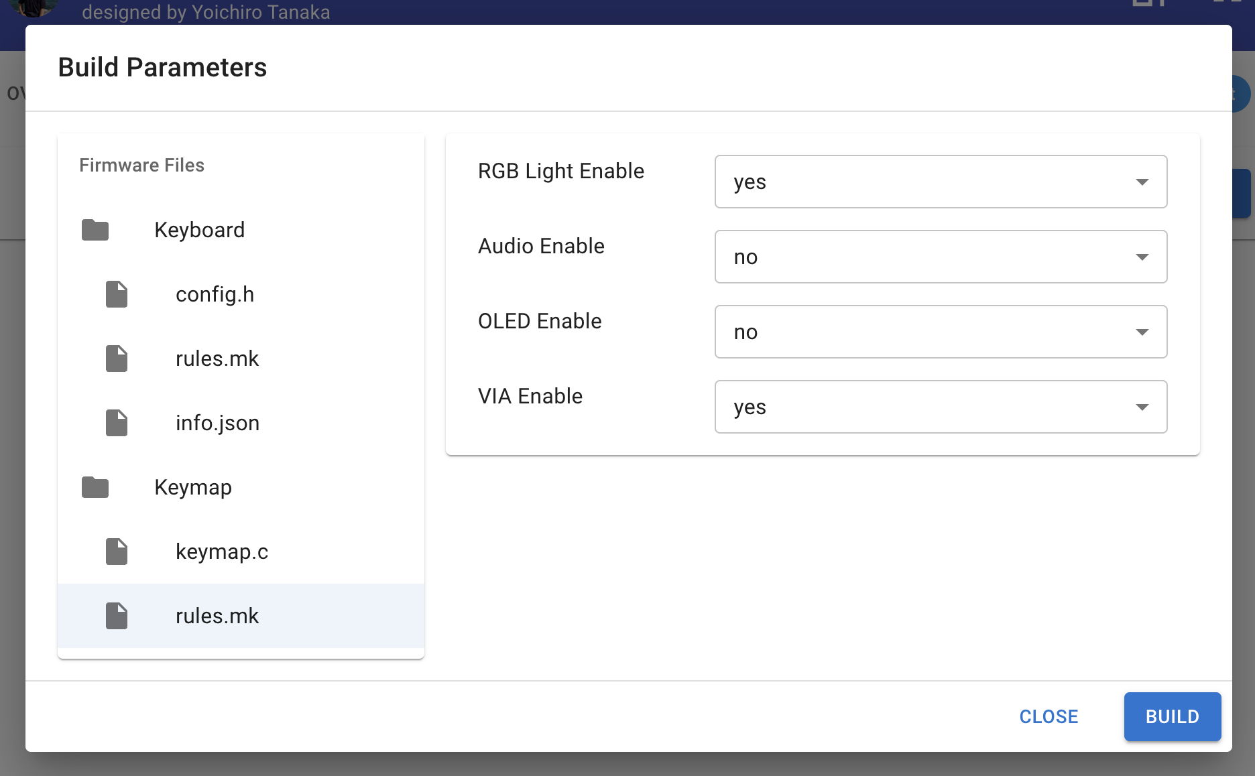
Task: Open the VIA Enable dropdown
Action: coord(940,407)
